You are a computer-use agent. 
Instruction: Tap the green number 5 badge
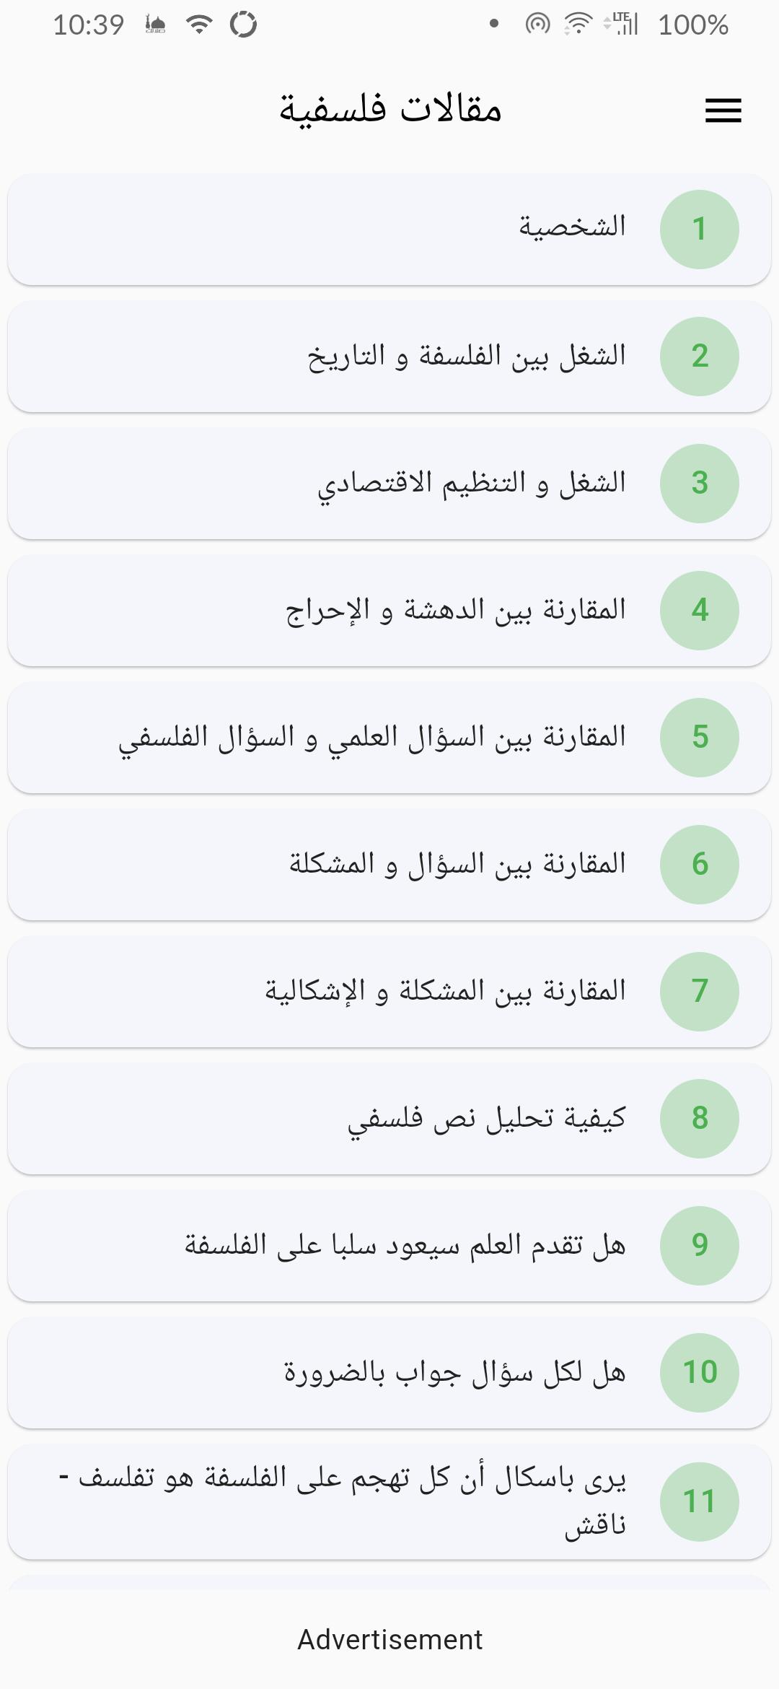pos(699,738)
